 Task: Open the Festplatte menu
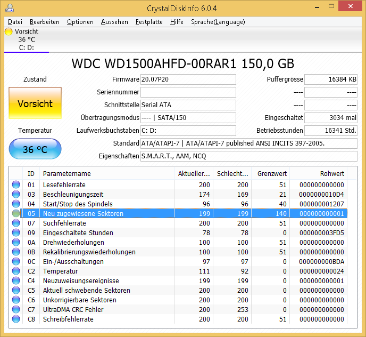coord(149,22)
